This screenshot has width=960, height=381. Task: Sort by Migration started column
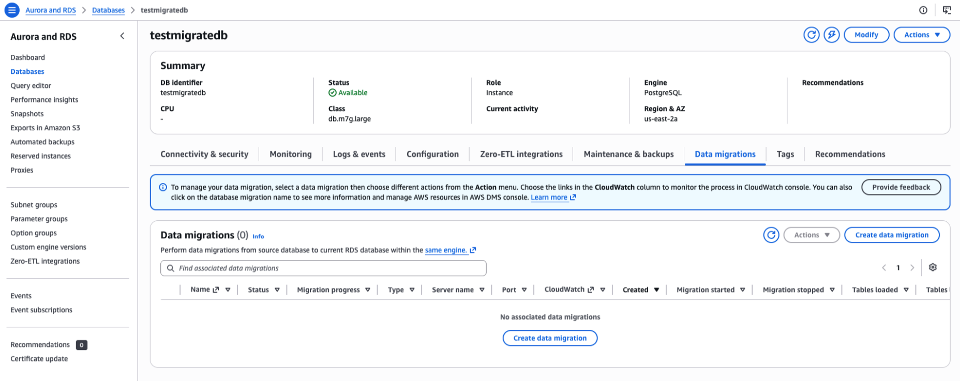click(743, 290)
